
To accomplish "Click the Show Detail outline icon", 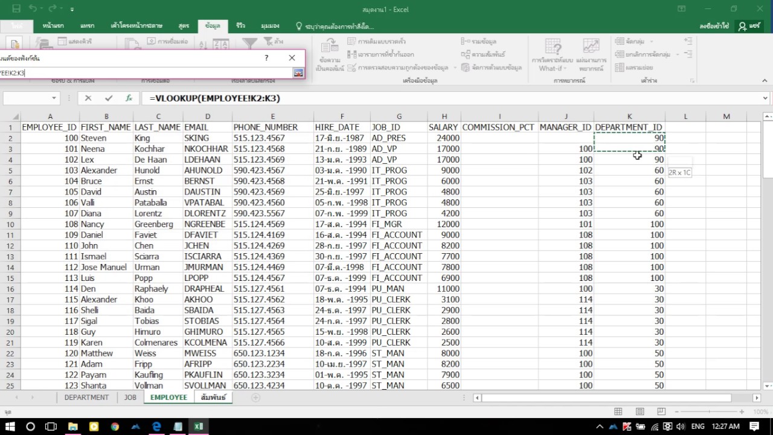I will [x=688, y=41].
